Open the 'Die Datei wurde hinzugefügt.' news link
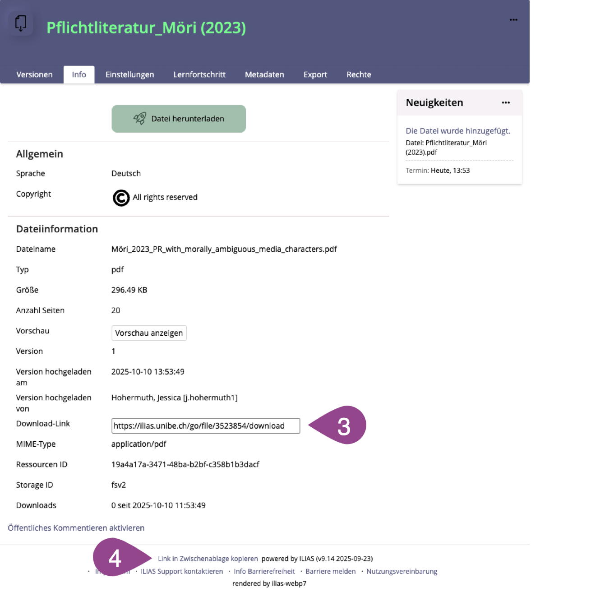The image size is (600, 592). (458, 131)
